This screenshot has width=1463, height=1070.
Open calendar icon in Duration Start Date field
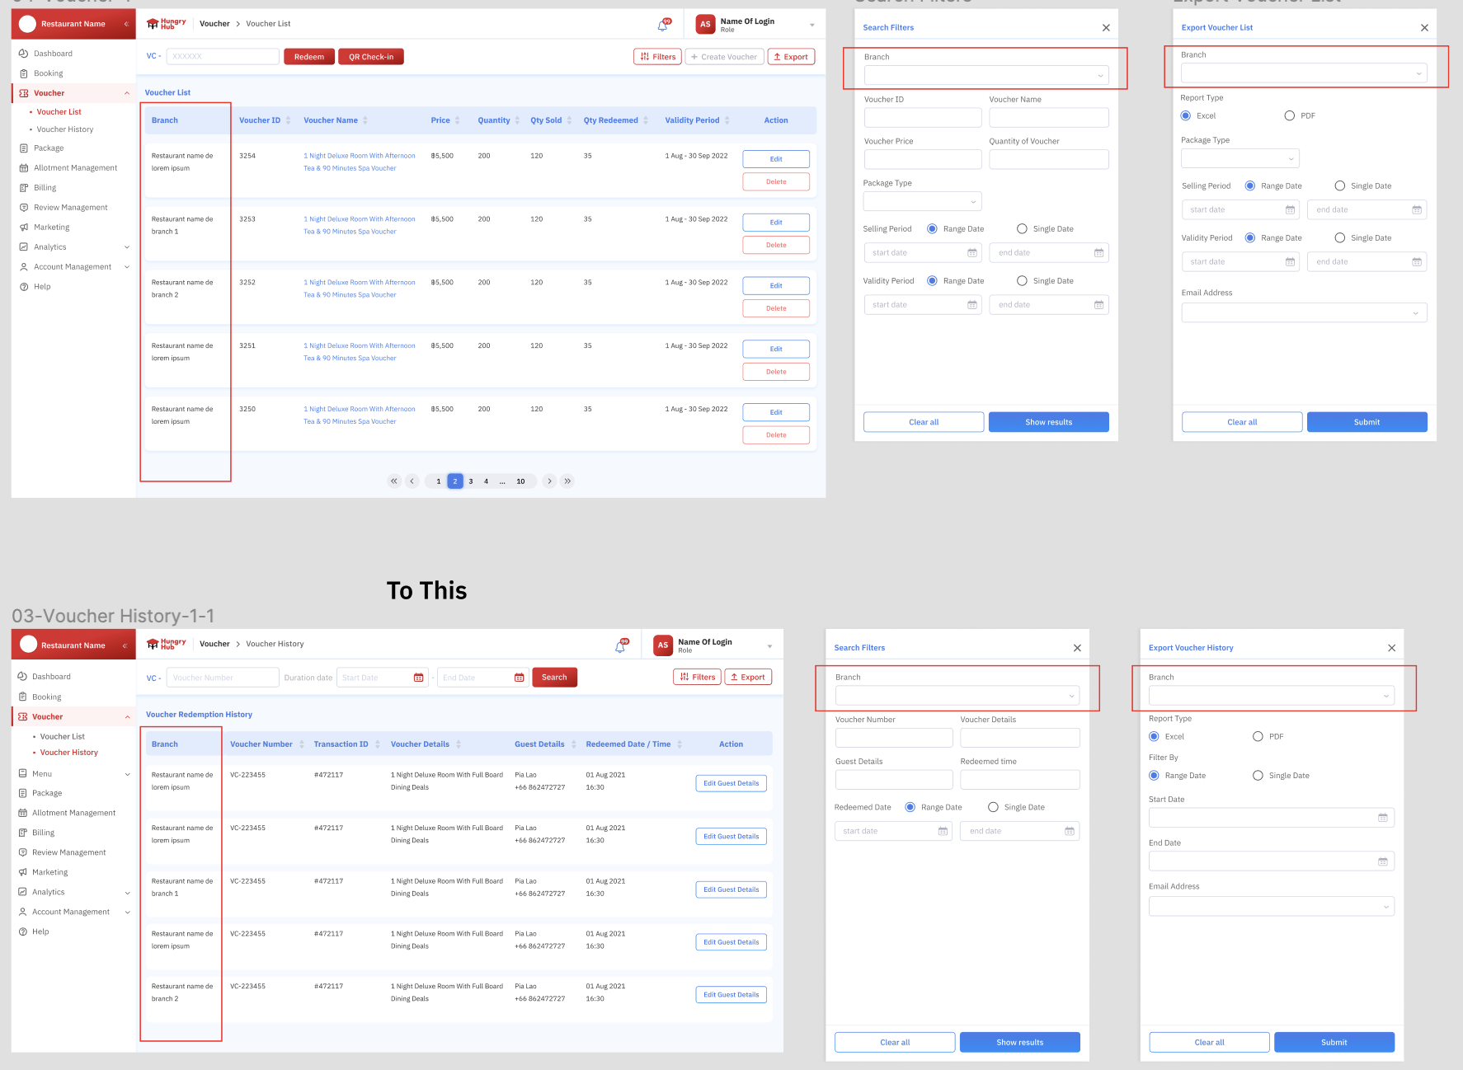point(418,678)
